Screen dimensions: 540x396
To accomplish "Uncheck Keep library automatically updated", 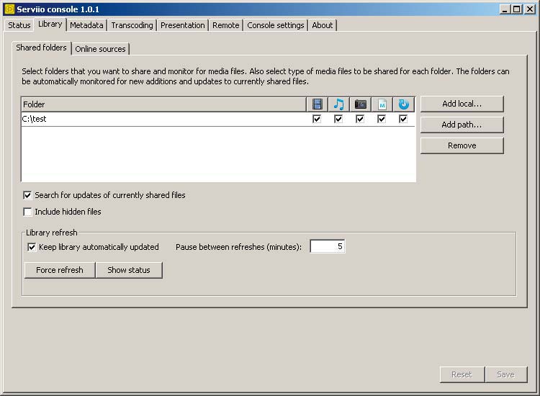I will click(32, 247).
